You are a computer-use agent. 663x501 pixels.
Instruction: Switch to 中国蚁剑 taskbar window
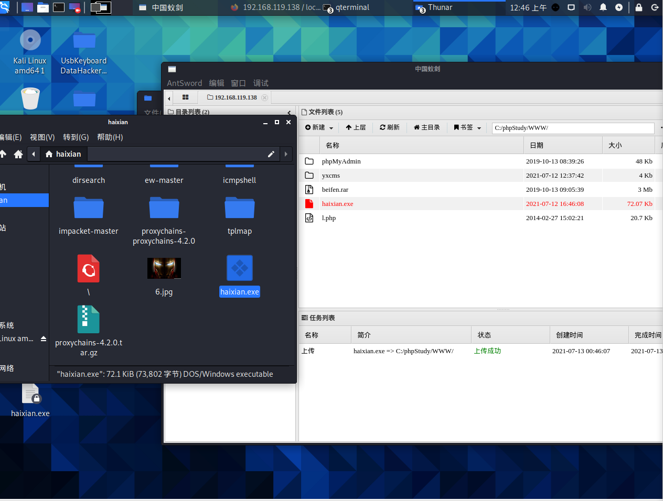click(x=162, y=7)
